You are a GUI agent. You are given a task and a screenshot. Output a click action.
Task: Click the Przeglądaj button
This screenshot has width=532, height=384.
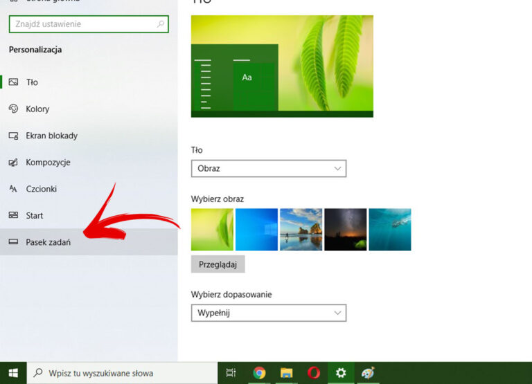coord(218,264)
